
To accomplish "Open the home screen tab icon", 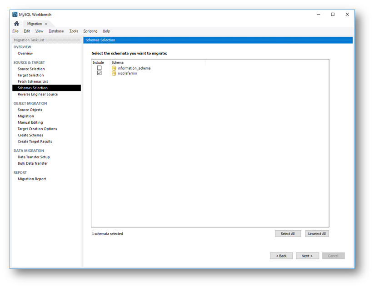I will point(16,23).
